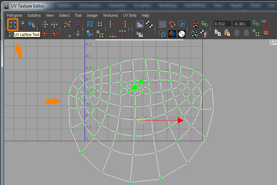
Task: Open the Polygons menu
Action: [x=14, y=15]
